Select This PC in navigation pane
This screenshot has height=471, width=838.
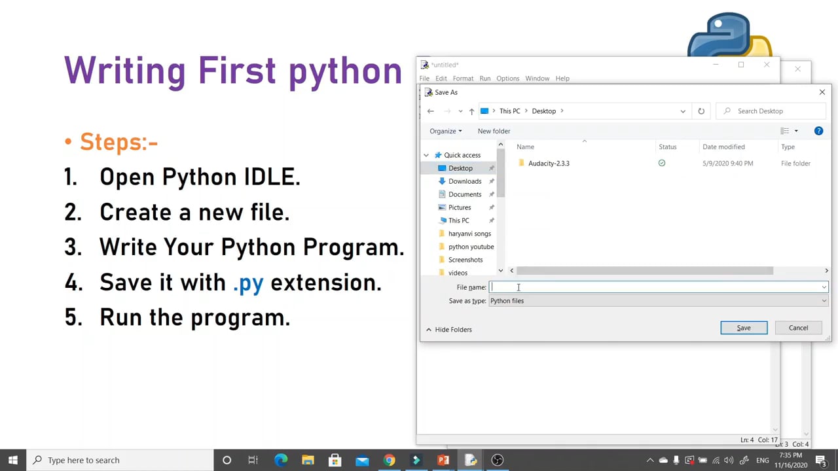coord(458,220)
